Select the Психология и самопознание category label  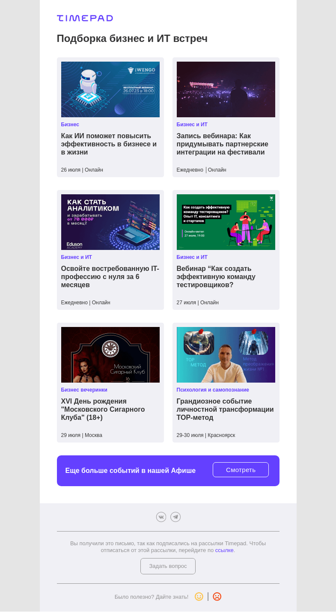(x=213, y=390)
